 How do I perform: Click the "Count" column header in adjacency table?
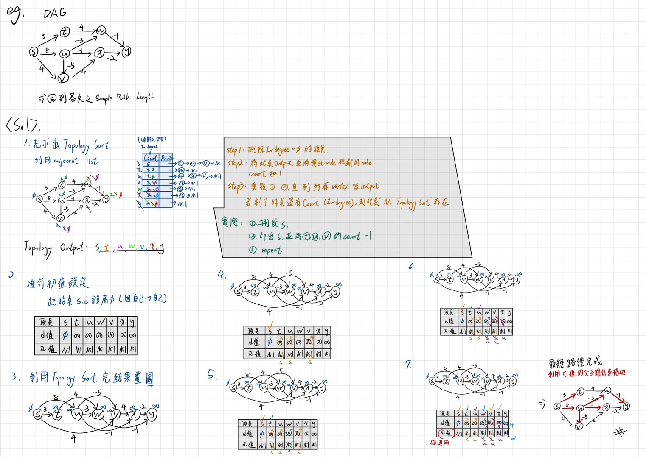coord(151,157)
